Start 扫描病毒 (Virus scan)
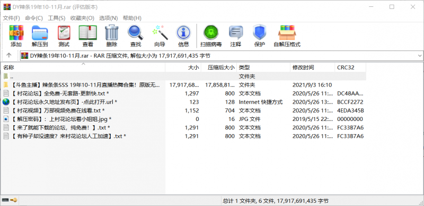The height and width of the screenshot is (206, 424). coord(211,33)
